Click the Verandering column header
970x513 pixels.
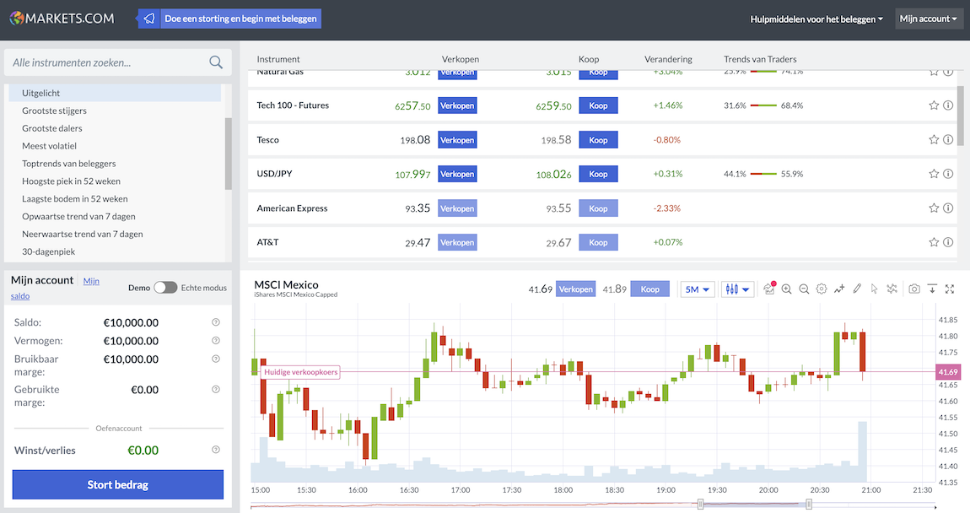(x=668, y=59)
